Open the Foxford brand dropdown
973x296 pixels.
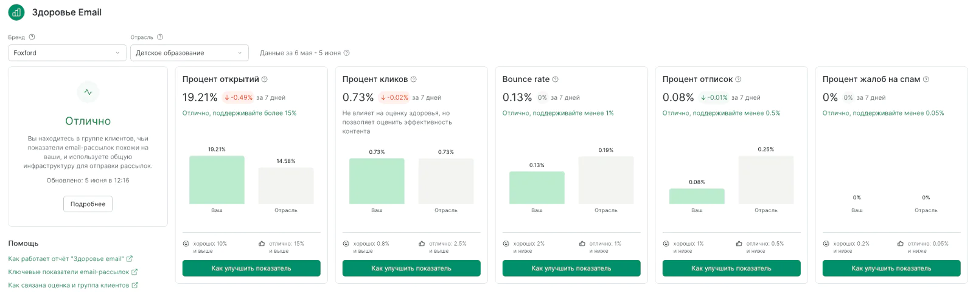[67, 53]
